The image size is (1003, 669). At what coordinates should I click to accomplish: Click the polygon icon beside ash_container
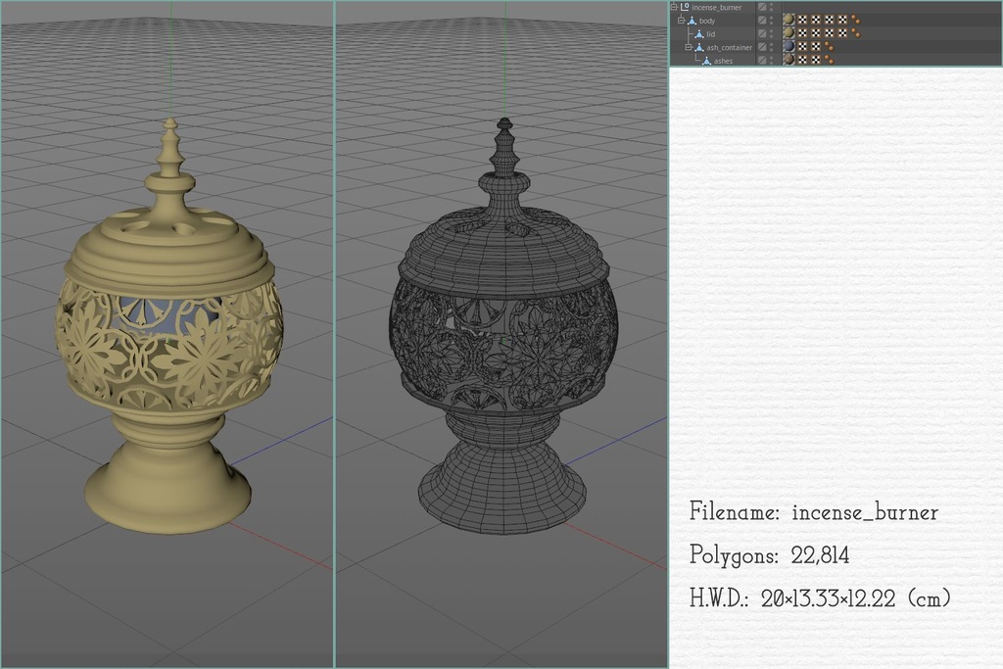(x=699, y=47)
